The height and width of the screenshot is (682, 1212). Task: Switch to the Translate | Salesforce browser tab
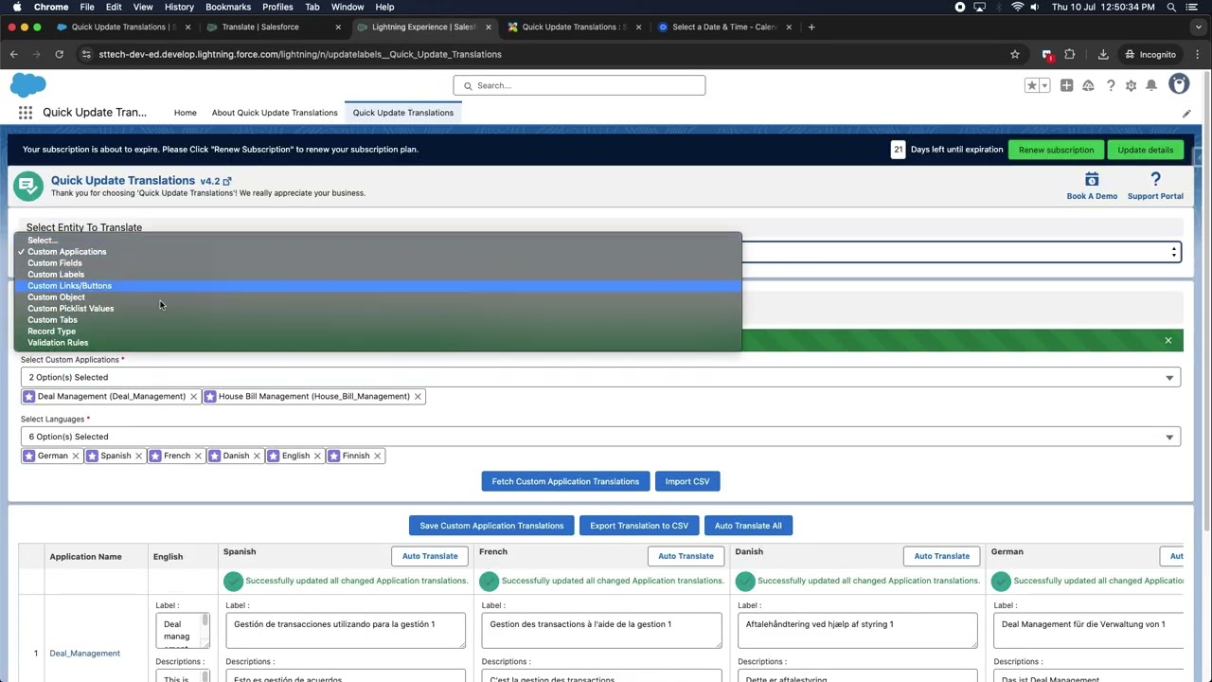[x=272, y=27]
